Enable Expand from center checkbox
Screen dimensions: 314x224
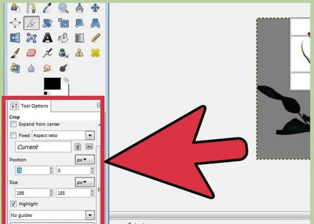[x=14, y=124]
